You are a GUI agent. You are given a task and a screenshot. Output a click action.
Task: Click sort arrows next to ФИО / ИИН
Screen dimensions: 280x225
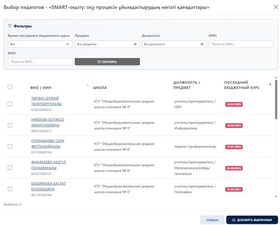pos(87,85)
